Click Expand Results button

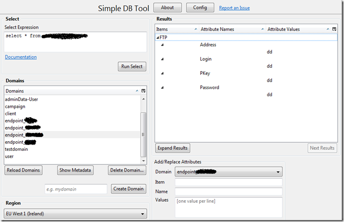(172, 148)
